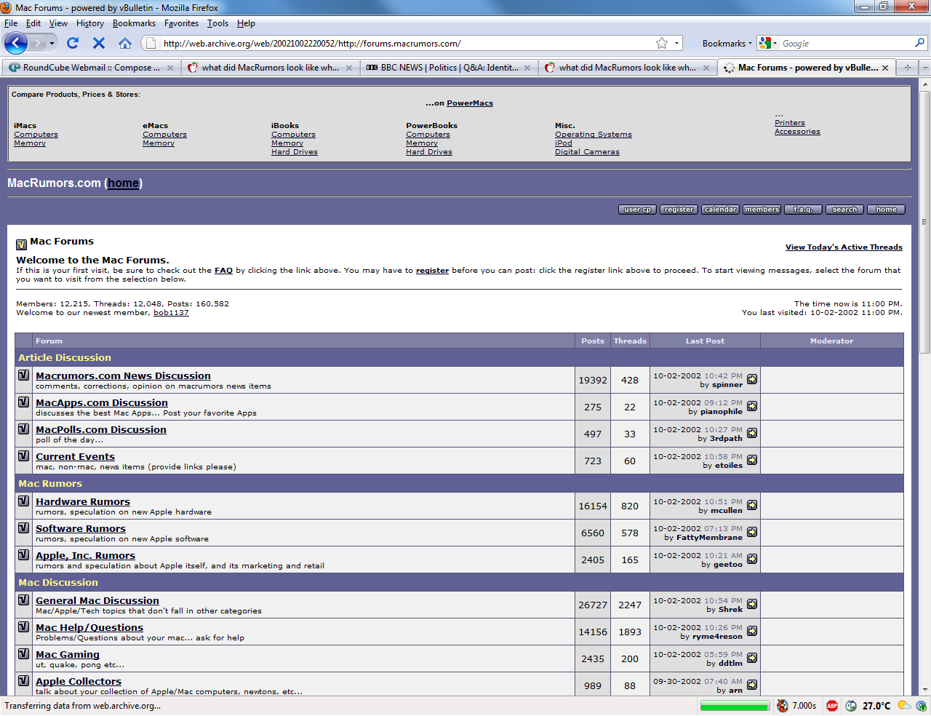
Task: Go to last post in Macrumors.com News Discussion
Action: tap(752, 379)
